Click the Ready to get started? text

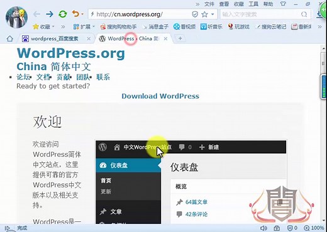[53, 86]
